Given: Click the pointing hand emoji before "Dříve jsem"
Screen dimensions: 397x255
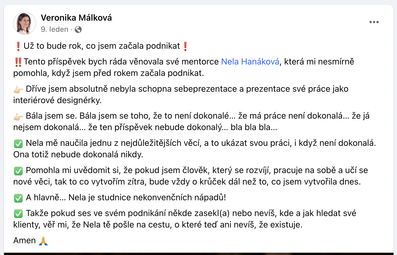Looking at the screenshot, I should click(18, 89).
